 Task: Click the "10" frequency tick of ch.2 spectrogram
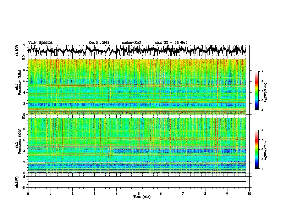tap(24, 118)
